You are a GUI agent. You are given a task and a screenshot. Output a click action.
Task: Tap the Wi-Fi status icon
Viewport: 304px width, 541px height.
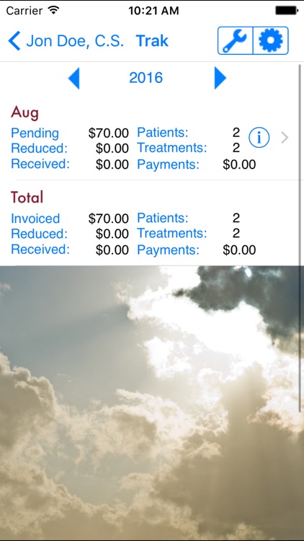(x=53, y=10)
